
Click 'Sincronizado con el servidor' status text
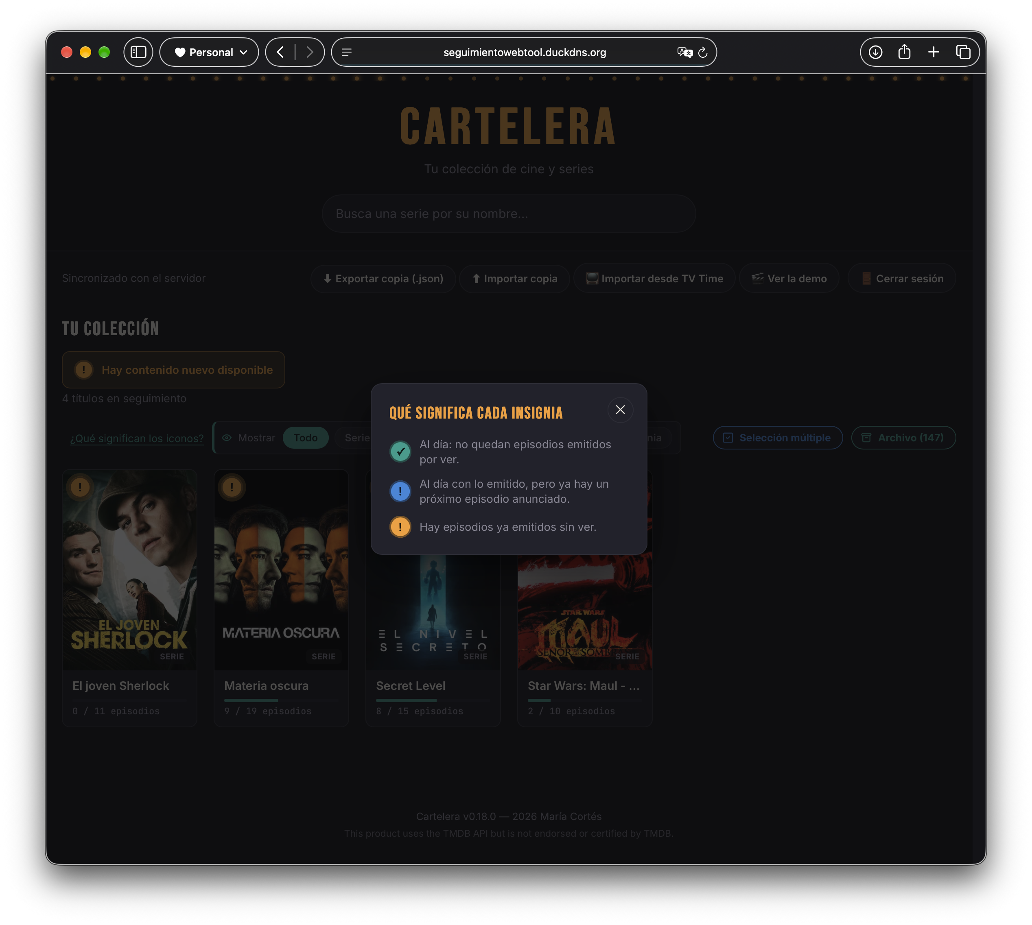click(134, 278)
